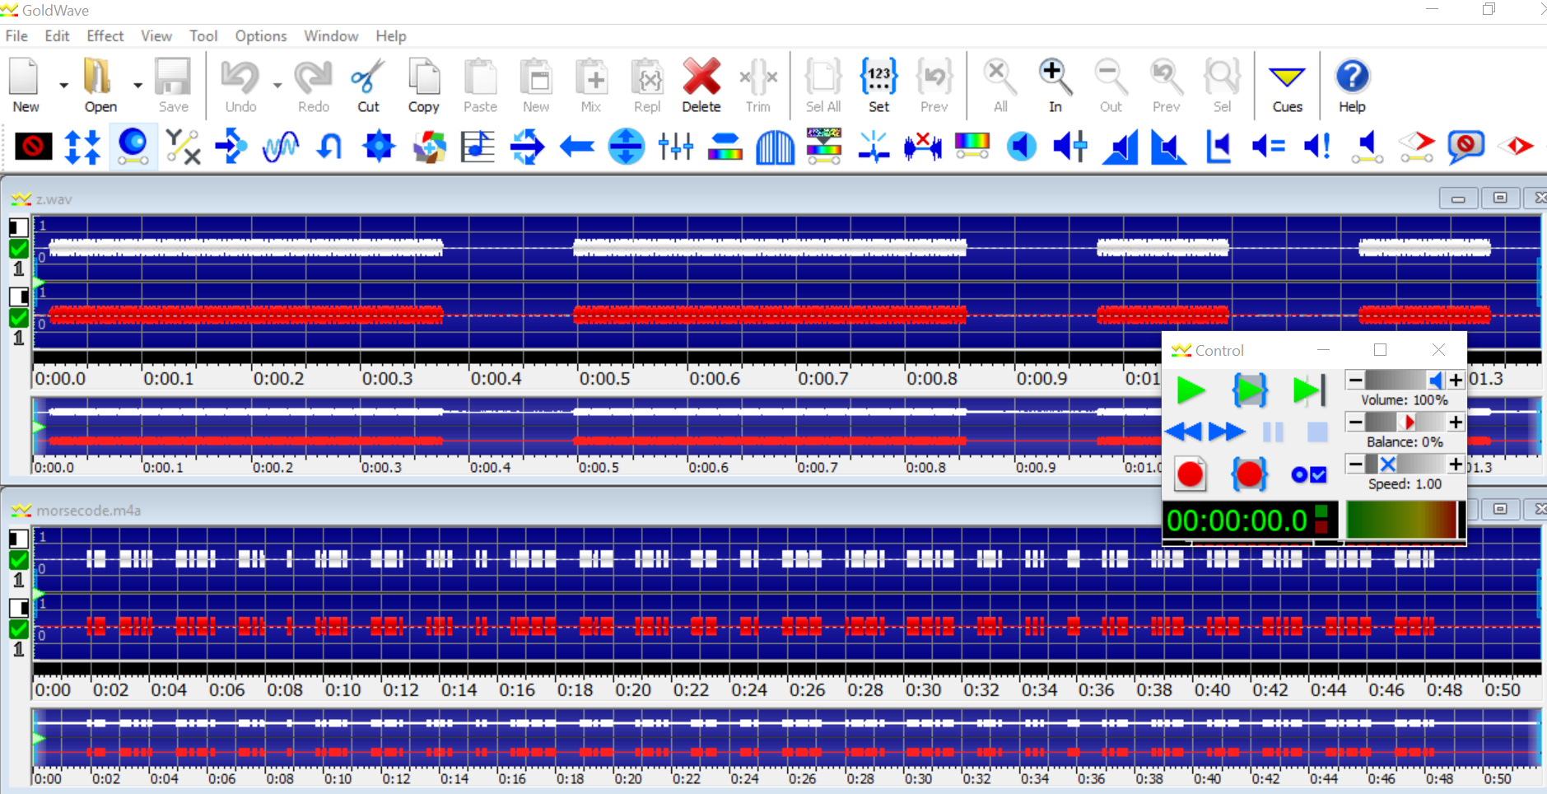Click the Play selection button in Control
Image resolution: width=1547 pixels, height=794 pixels.
(x=1250, y=390)
